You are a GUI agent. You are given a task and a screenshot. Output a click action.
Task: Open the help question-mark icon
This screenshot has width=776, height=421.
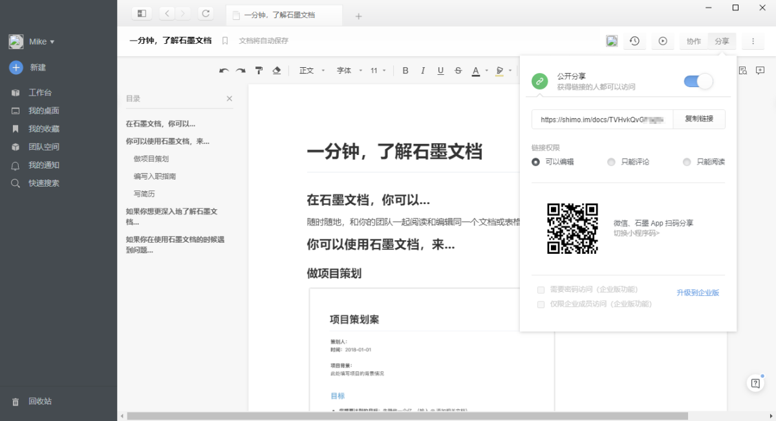pos(755,383)
